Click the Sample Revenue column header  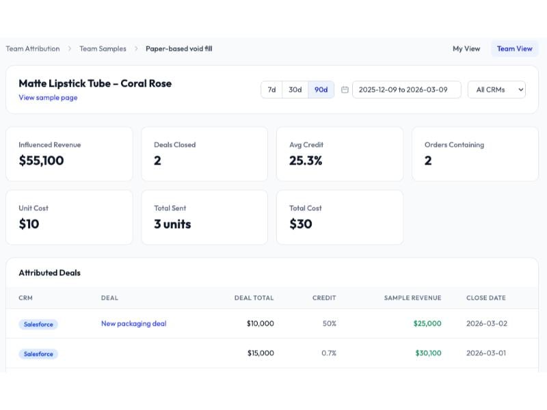click(x=412, y=298)
